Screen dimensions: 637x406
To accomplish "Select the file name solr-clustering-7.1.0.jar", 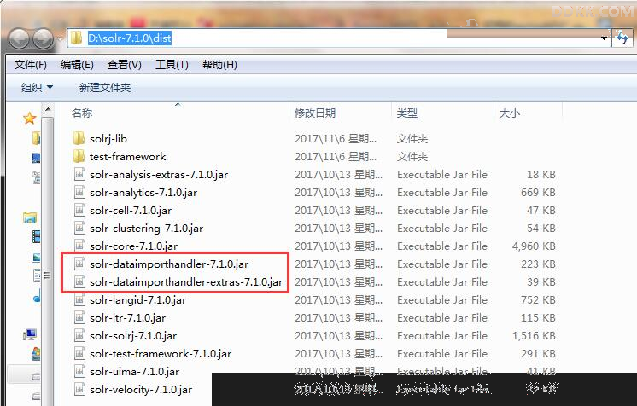I will 146,229.
